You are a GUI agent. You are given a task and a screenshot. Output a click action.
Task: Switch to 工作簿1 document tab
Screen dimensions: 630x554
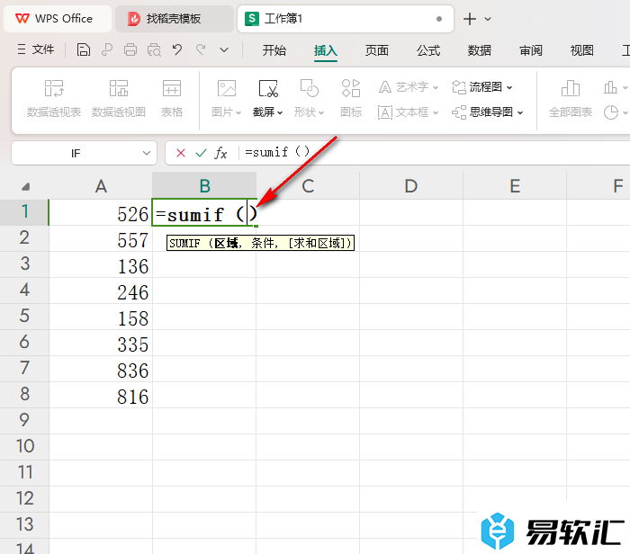pos(345,19)
